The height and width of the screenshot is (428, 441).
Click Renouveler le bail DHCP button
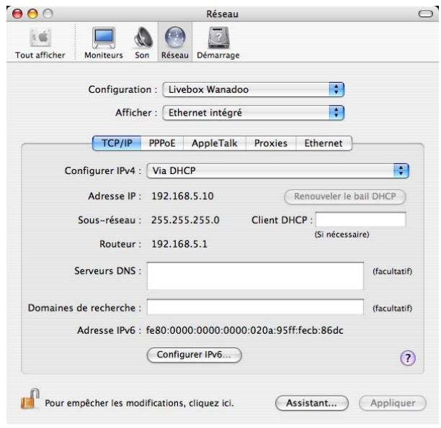(x=345, y=196)
